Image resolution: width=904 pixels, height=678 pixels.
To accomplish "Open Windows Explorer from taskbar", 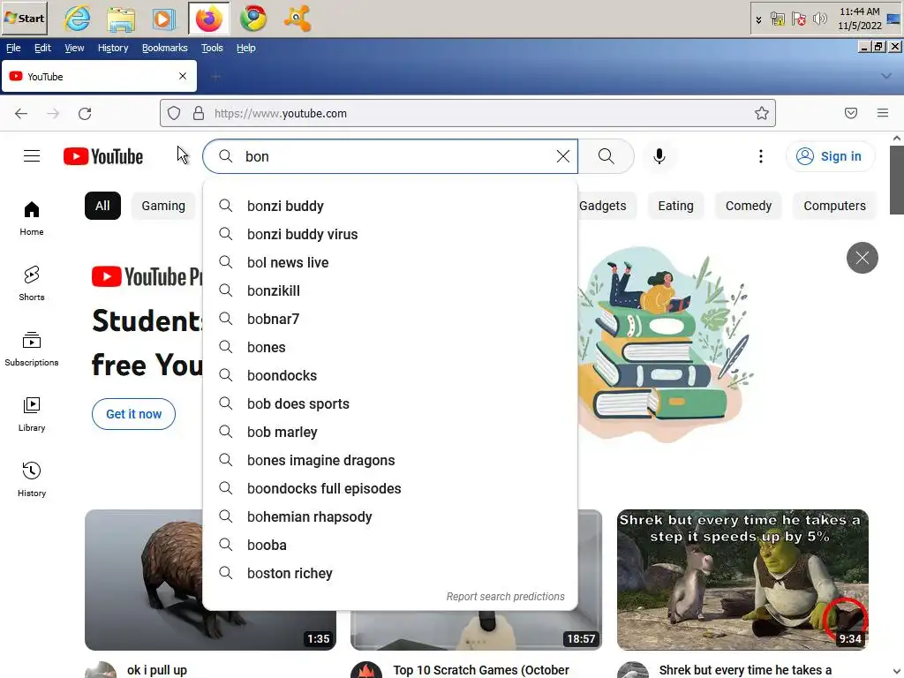I will (121, 19).
